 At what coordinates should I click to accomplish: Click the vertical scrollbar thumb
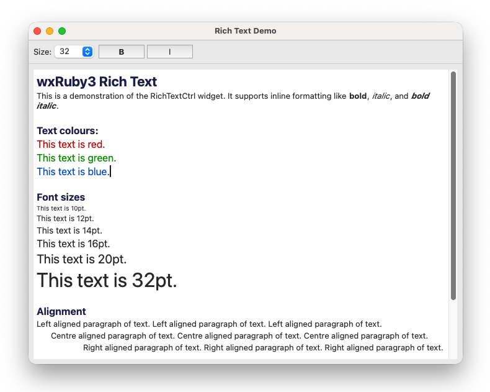click(x=453, y=186)
